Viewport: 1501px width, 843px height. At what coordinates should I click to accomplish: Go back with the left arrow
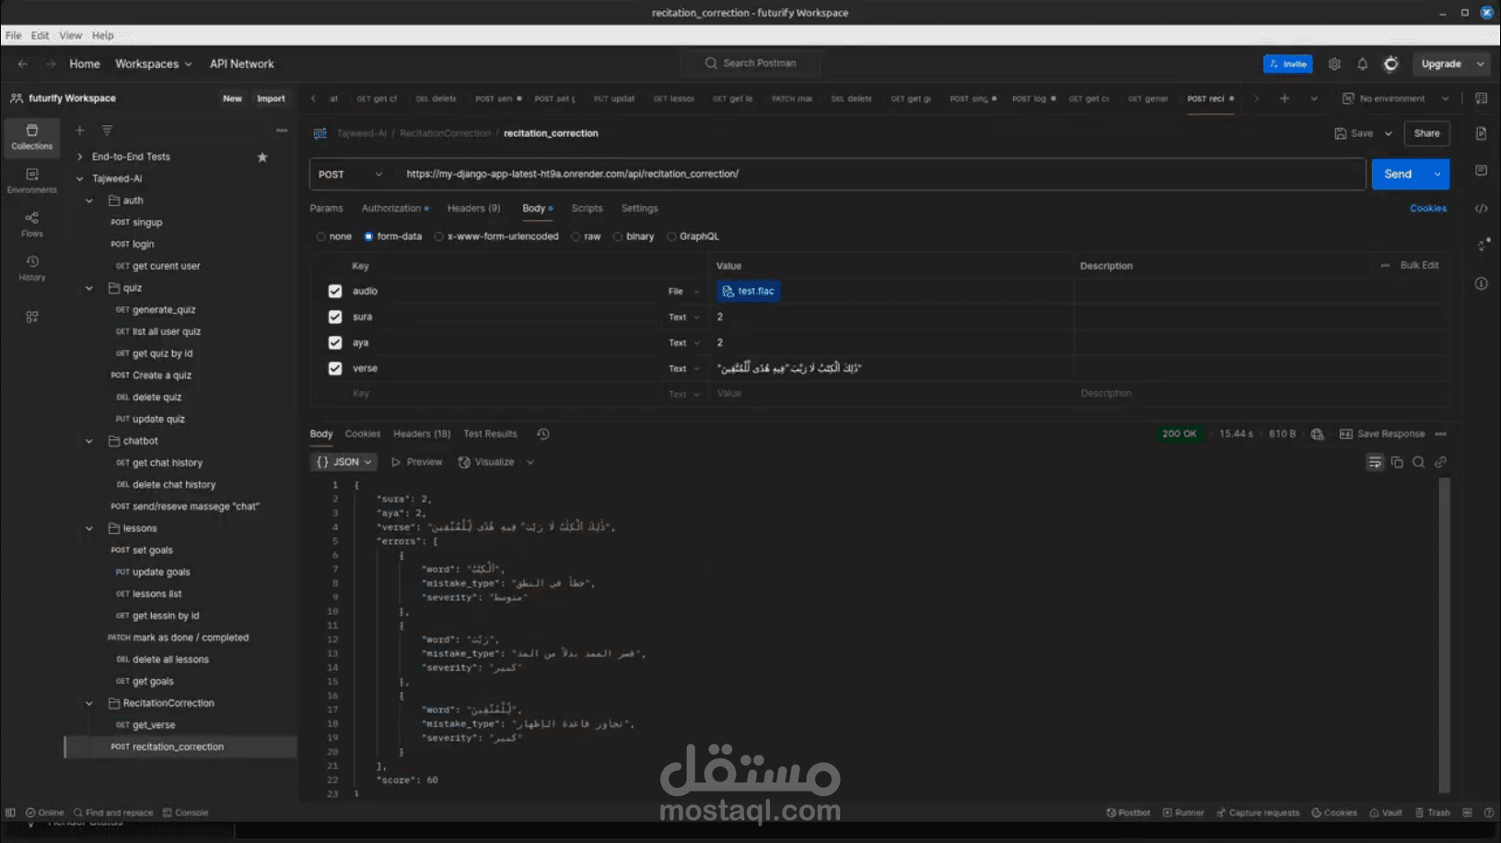[x=23, y=64]
